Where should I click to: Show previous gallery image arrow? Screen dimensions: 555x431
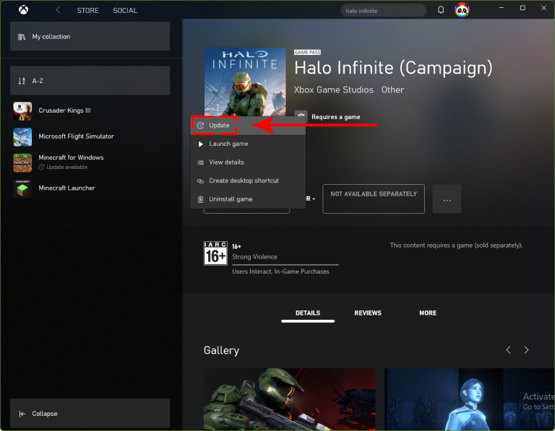pyautogui.click(x=508, y=349)
